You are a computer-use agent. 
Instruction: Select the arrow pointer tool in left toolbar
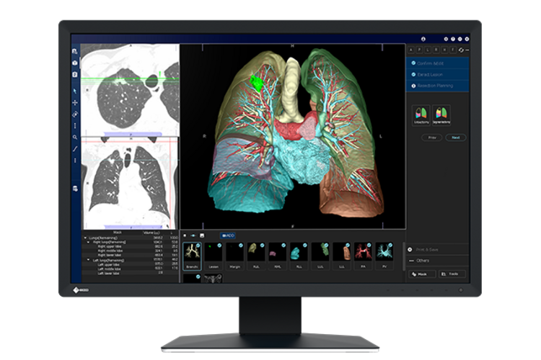[76, 91]
